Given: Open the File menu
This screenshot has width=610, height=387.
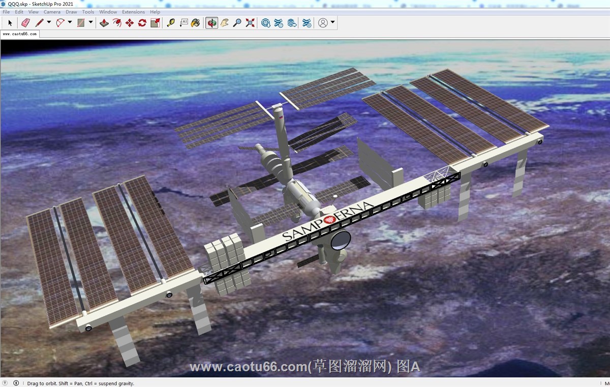Looking at the screenshot, I should 6,12.
